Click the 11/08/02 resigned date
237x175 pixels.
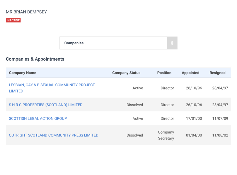point(220,135)
